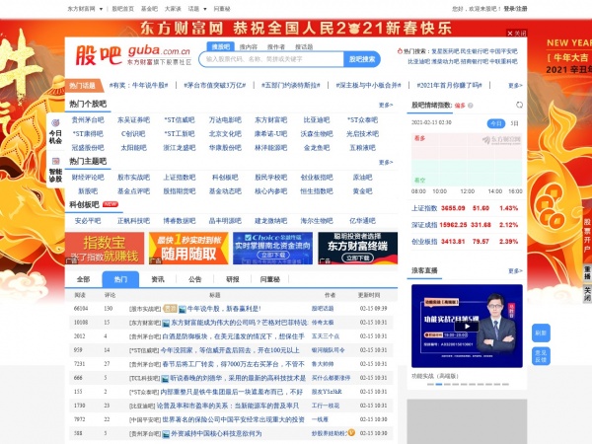This screenshot has height=444, width=592.
Task: Click the V badge next to 炒股养娃助粉 author
Action: (x=351, y=432)
